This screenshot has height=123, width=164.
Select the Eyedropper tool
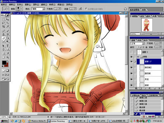tap(8, 53)
